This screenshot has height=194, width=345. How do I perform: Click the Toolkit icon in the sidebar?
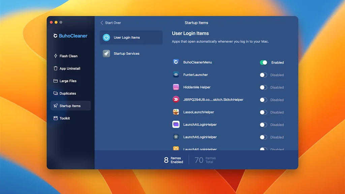55,118
